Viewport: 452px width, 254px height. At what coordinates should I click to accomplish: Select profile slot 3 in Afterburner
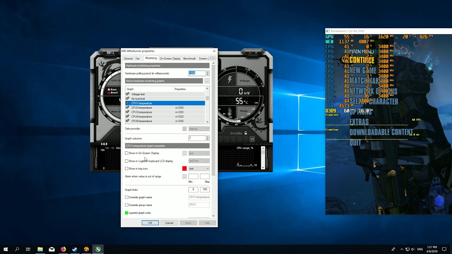[x=233, y=139]
